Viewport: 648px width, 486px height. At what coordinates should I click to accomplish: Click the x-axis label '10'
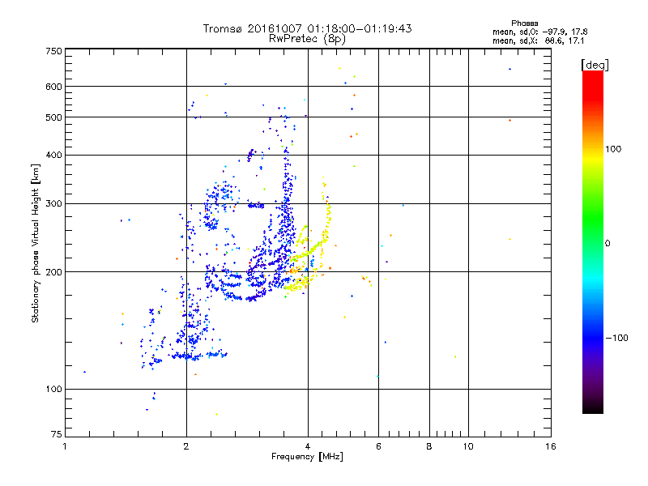[x=468, y=446]
